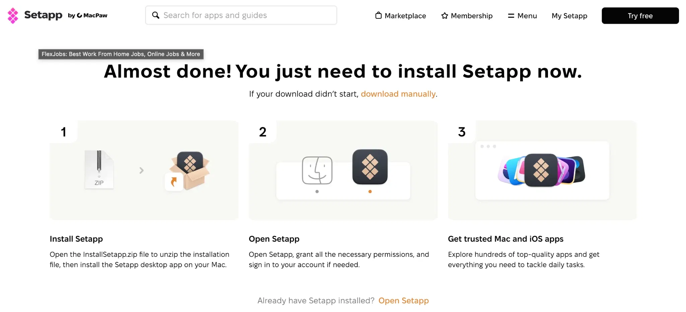Open My Setapp
Image resolution: width=686 pixels, height=312 pixels.
[x=569, y=16]
